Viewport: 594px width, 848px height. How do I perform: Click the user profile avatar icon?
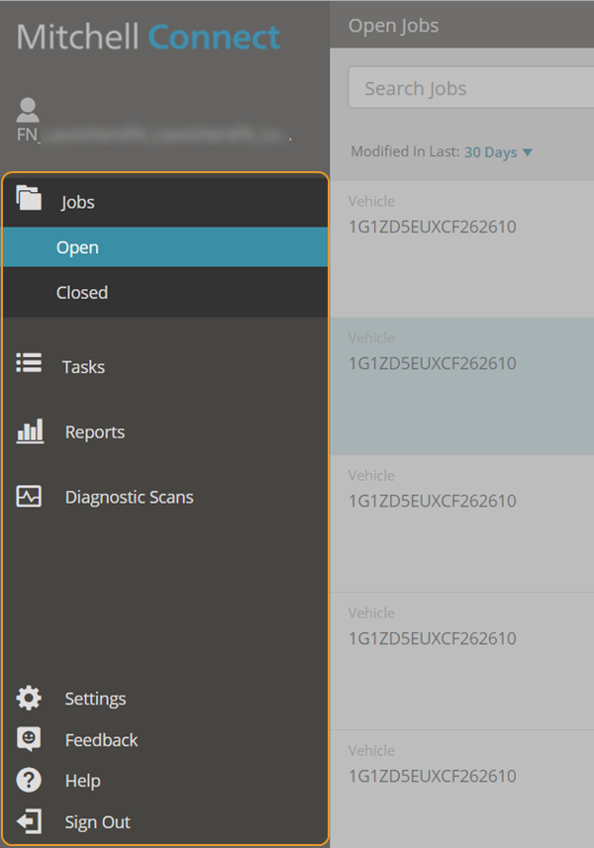[x=28, y=110]
